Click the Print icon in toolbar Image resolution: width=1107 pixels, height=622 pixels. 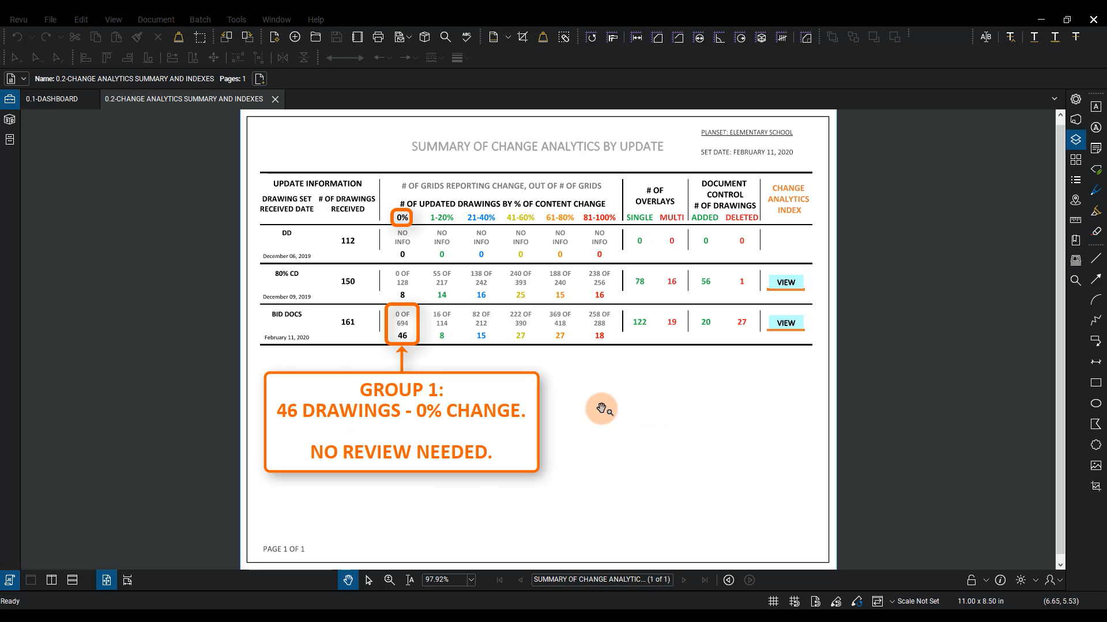[x=378, y=37]
